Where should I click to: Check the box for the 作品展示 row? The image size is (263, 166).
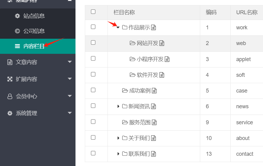coord(93,27)
